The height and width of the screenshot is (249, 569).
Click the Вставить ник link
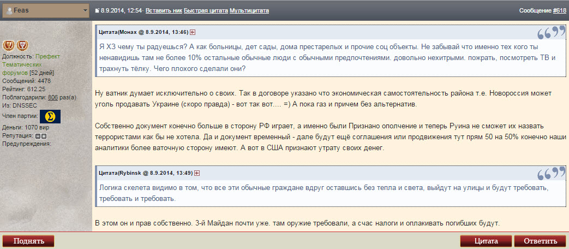(164, 11)
